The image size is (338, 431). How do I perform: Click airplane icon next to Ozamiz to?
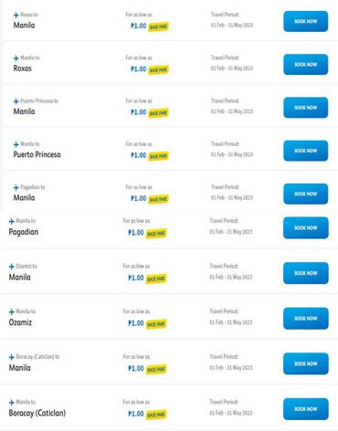[12, 267]
